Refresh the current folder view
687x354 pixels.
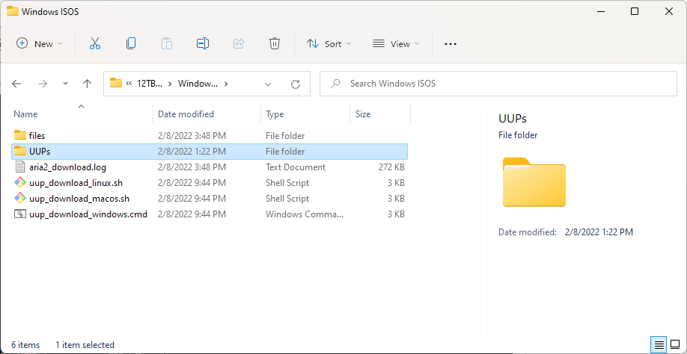point(296,84)
